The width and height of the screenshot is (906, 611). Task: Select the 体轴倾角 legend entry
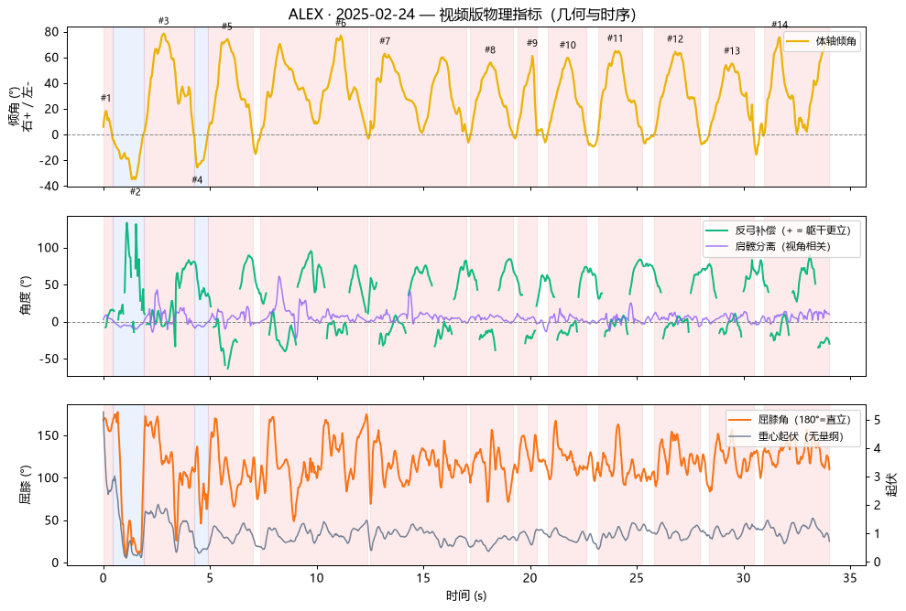(822, 41)
